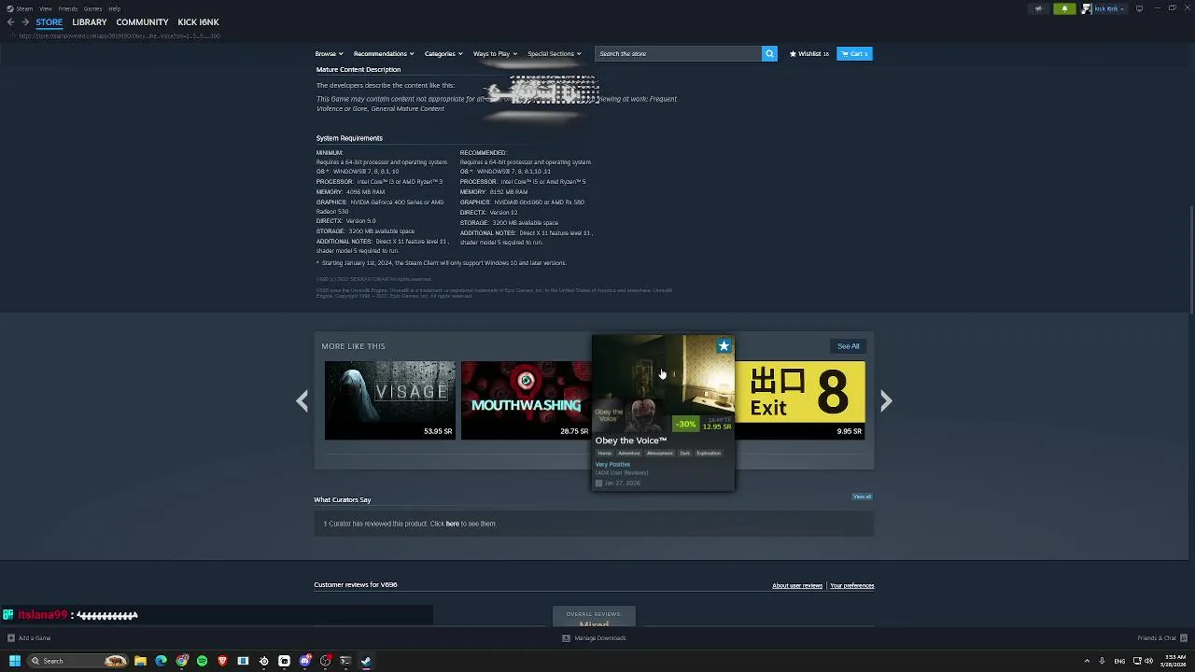
Task: Open Chrome from the taskbar
Action: point(181,661)
